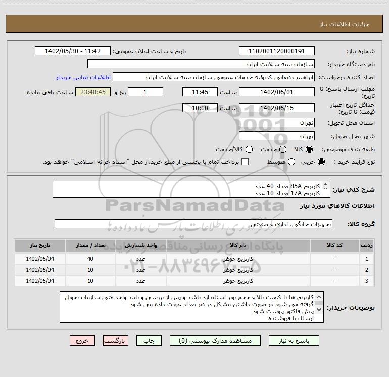
Task: Click the تاریخ نیاز column header
Action: pyautogui.click(x=40, y=245)
